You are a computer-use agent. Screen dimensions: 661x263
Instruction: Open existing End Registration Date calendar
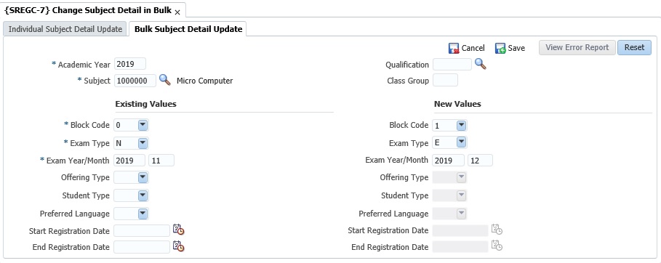click(x=179, y=246)
